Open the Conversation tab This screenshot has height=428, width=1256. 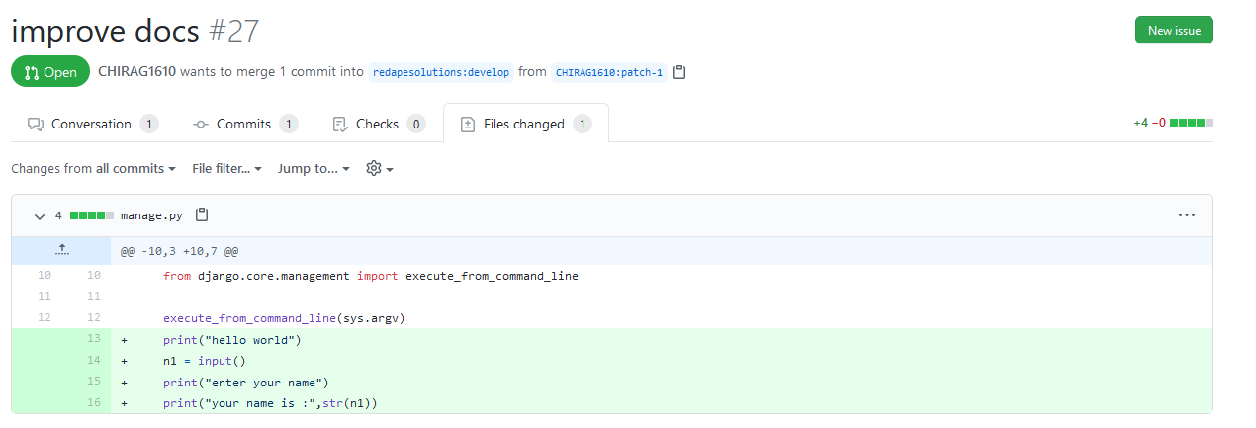[x=92, y=124]
